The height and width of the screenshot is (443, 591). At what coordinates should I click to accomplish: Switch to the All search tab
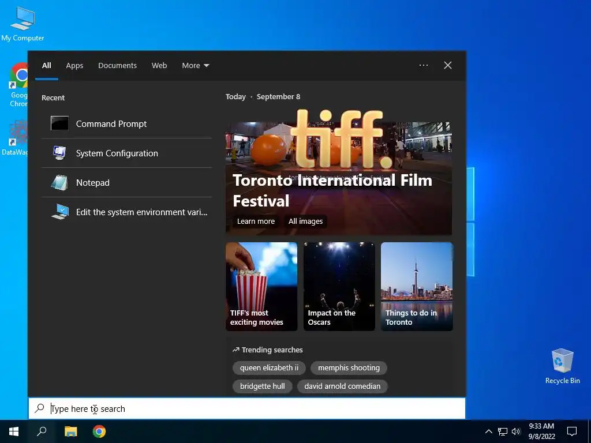pyautogui.click(x=46, y=65)
